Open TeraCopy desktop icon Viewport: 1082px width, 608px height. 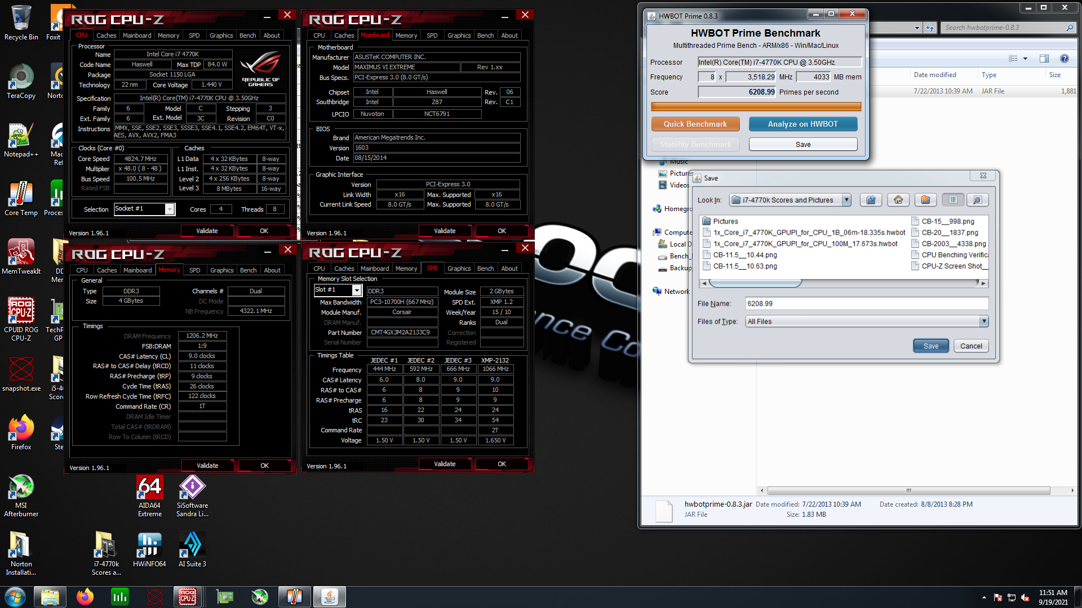(x=21, y=82)
